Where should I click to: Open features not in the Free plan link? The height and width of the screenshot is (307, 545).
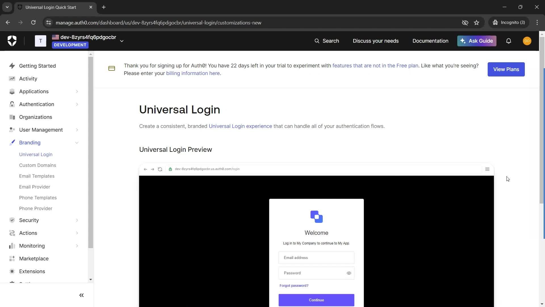tap(375, 66)
